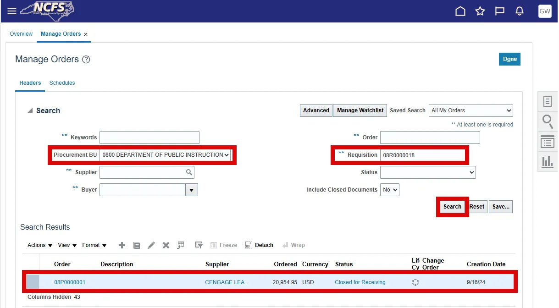Open the Help icon next to Manage Orders
Viewport: 559px width, 308px height.
click(86, 60)
